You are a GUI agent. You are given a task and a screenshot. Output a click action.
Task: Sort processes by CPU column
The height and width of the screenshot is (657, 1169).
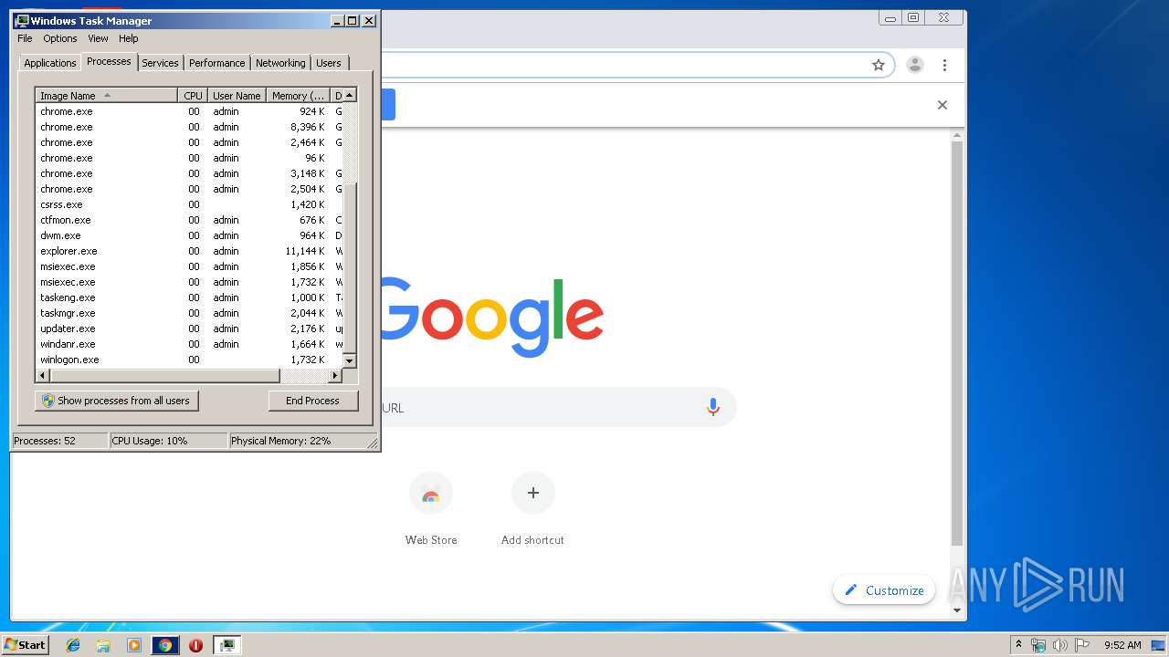tap(193, 96)
